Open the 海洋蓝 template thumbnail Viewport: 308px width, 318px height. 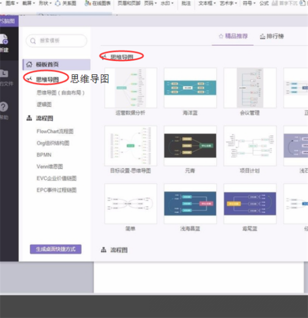190,88
